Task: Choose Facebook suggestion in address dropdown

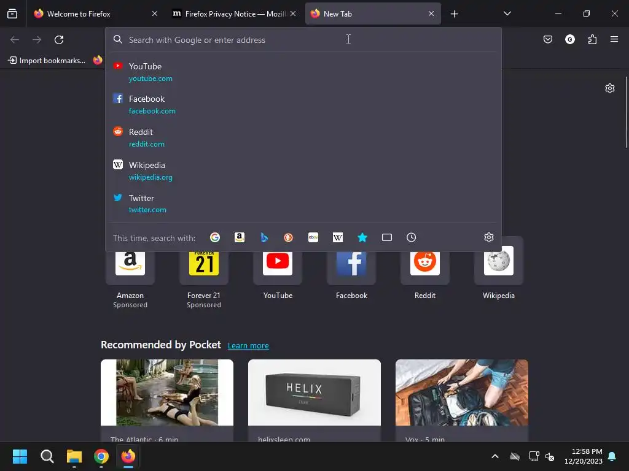Action: (303, 104)
